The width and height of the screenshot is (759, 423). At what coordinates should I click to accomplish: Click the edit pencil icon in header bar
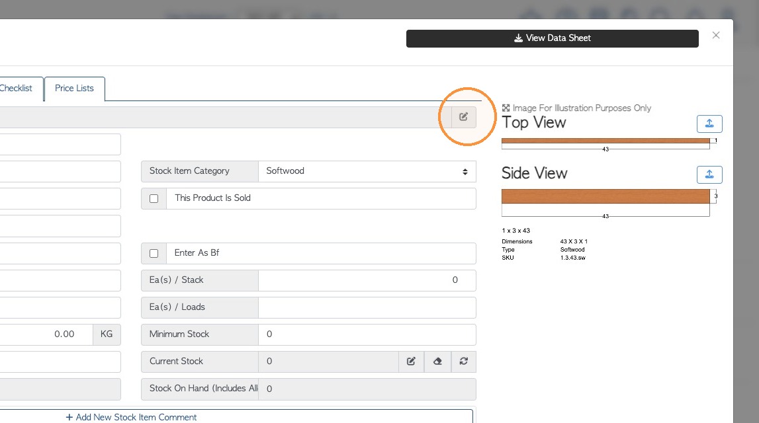point(463,117)
